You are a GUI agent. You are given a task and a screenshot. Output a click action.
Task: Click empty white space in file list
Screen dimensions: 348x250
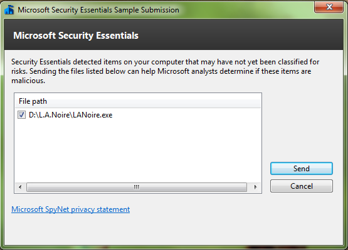coord(137,151)
